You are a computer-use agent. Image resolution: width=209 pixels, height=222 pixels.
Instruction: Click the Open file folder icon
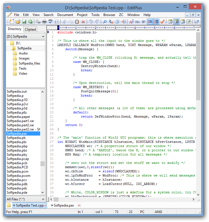pyautogui.click(x=18, y=22)
